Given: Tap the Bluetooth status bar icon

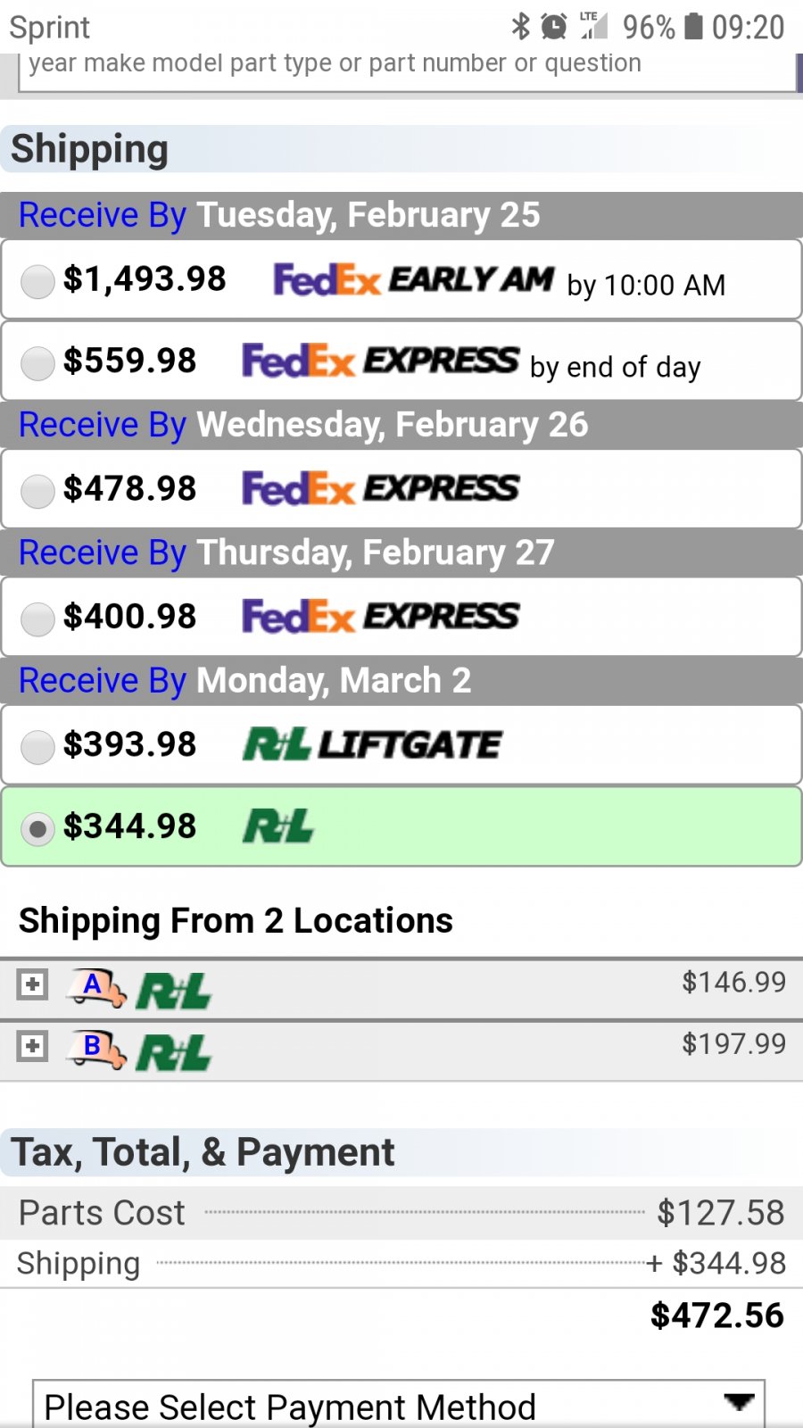Looking at the screenshot, I should pyautogui.click(x=520, y=27).
